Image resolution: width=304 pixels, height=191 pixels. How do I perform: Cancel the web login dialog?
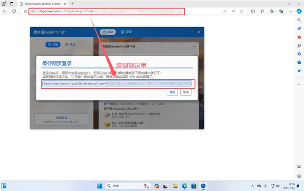click(x=186, y=92)
